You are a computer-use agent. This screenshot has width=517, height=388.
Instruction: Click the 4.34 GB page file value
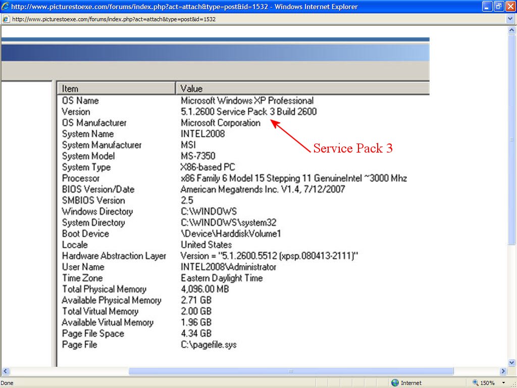196,333
